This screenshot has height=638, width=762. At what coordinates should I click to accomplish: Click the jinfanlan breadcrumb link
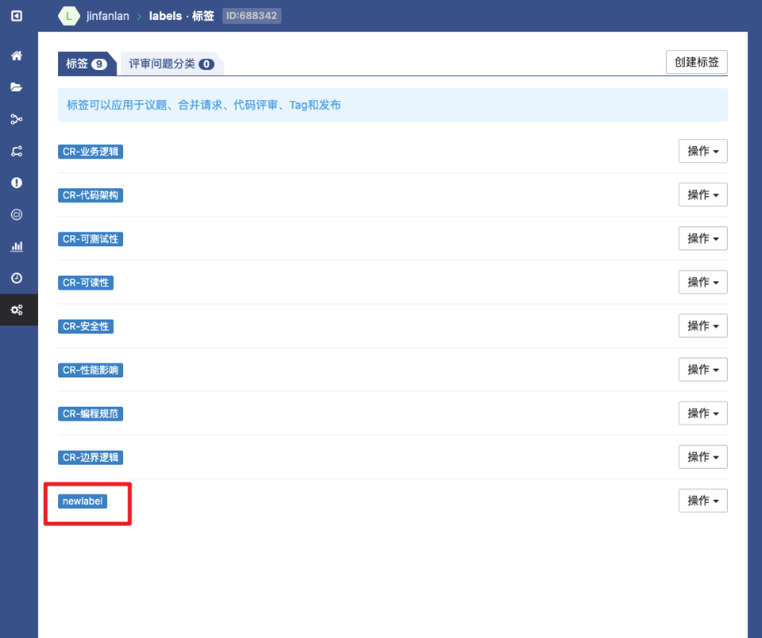pos(107,16)
